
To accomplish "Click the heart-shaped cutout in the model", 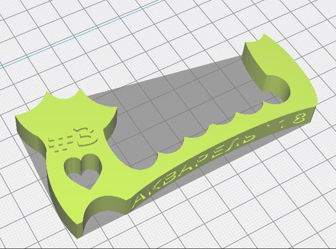I will point(83,171).
